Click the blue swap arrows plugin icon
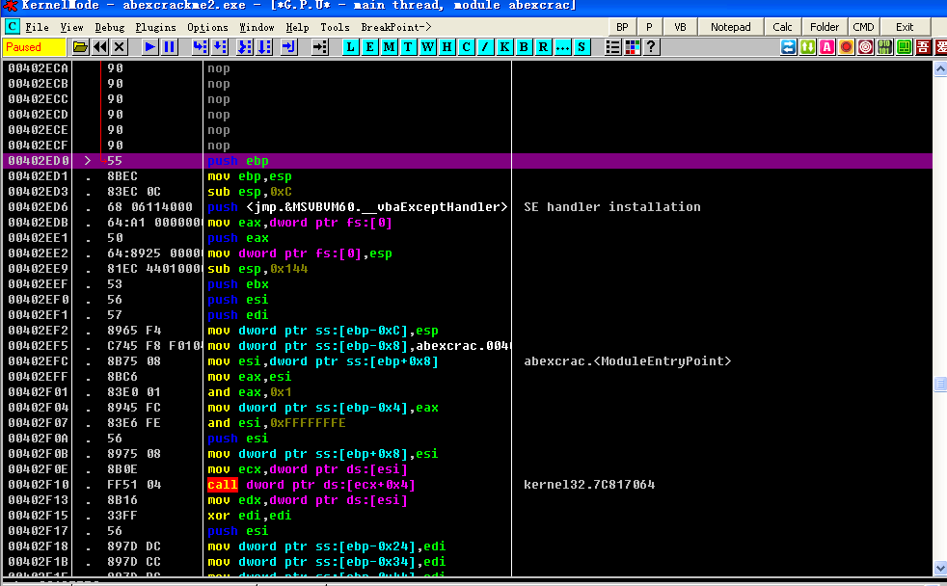This screenshot has height=586, width=947. (x=788, y=47)
